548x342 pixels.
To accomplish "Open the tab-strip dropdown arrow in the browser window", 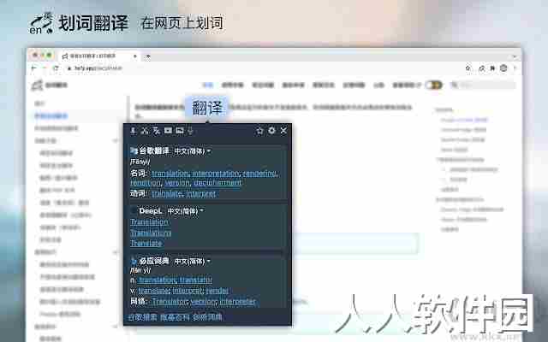I will 515,56.
